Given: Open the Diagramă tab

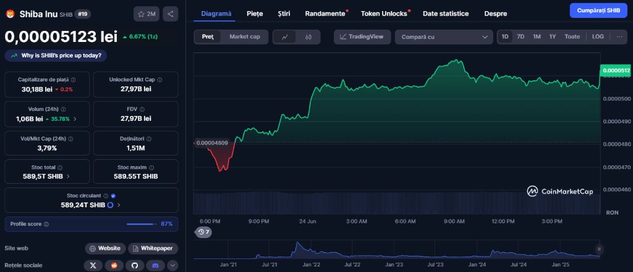Looking at the screenshot, I should pos(216,14).
